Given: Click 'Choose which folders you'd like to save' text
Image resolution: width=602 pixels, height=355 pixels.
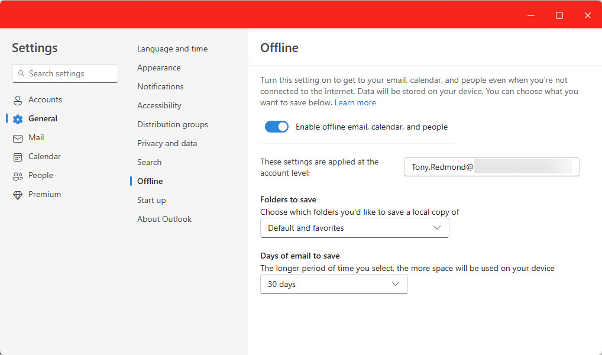Looking at the screenshot, I should coord(360,212).
